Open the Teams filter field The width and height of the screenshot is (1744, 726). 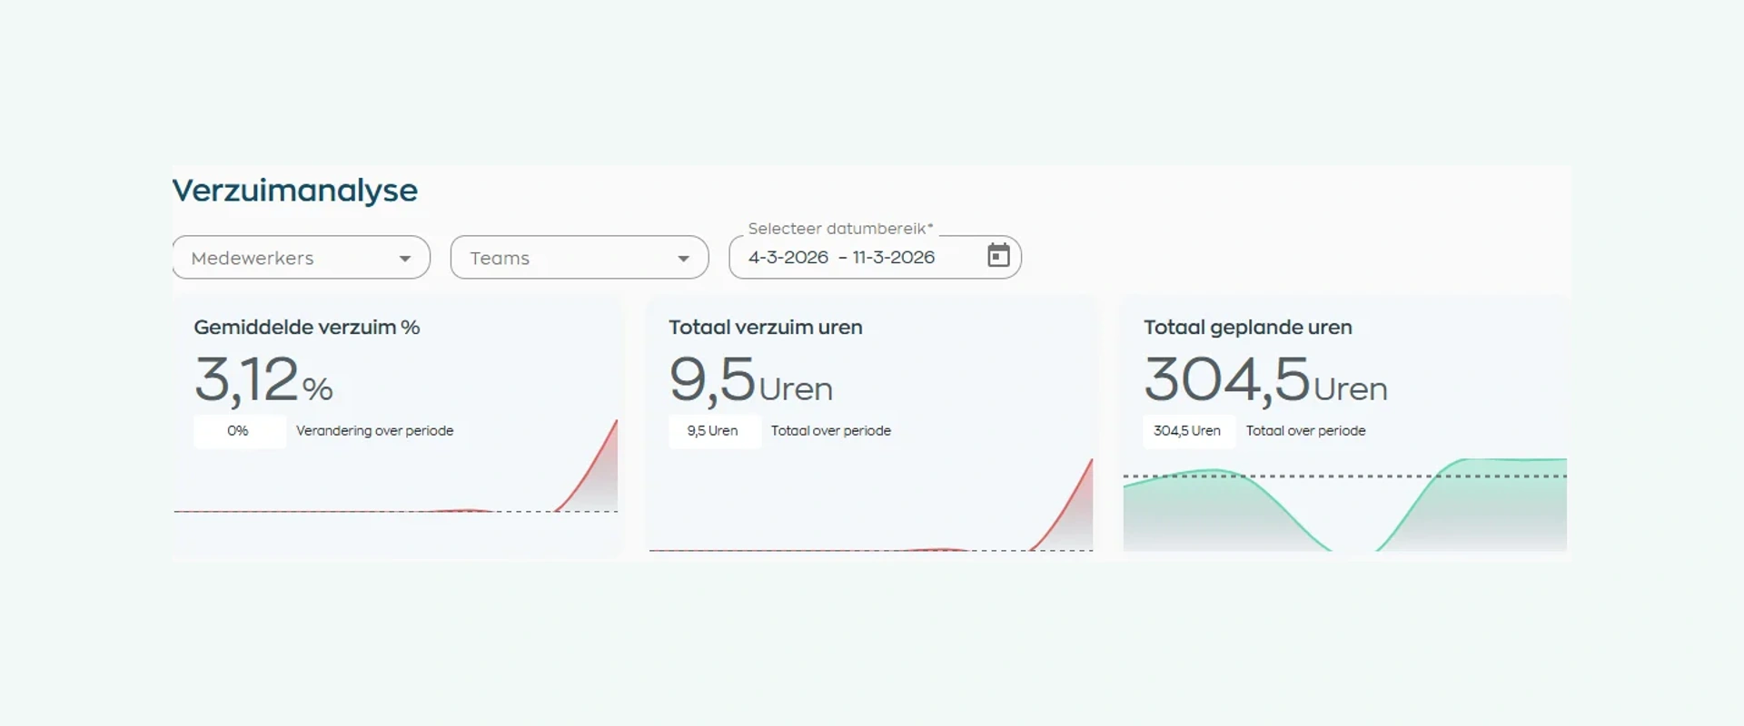tap(580, 258)
